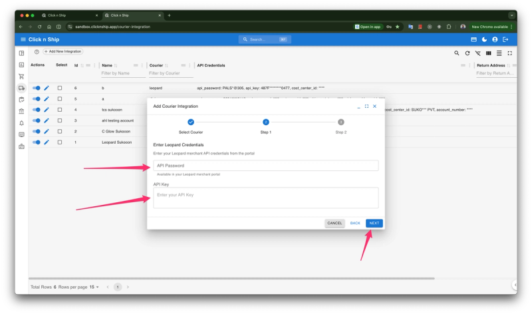Sort by the Courier column
Screen dimensions: 532x314
166,65
